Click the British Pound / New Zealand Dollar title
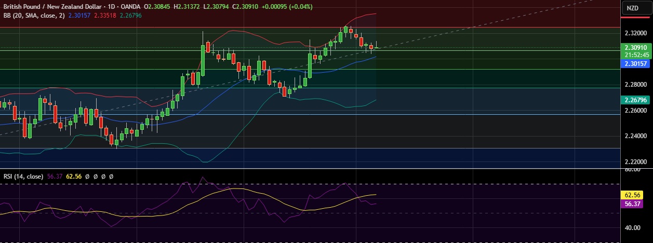Image resolution: width=653 pixels, height=243 pixels. click(52, 6)
